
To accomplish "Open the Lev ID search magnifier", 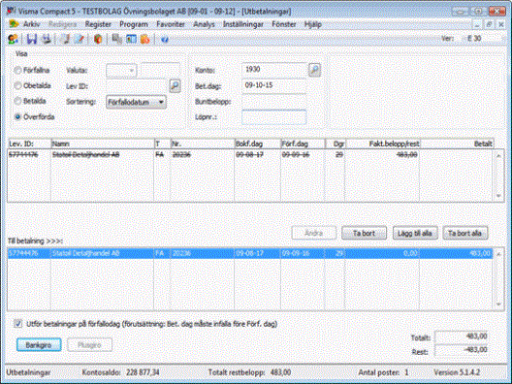I will (x=175, y=86).
